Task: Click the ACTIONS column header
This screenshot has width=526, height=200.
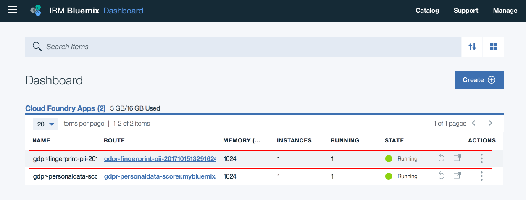Action: click(x=482, y=140)
